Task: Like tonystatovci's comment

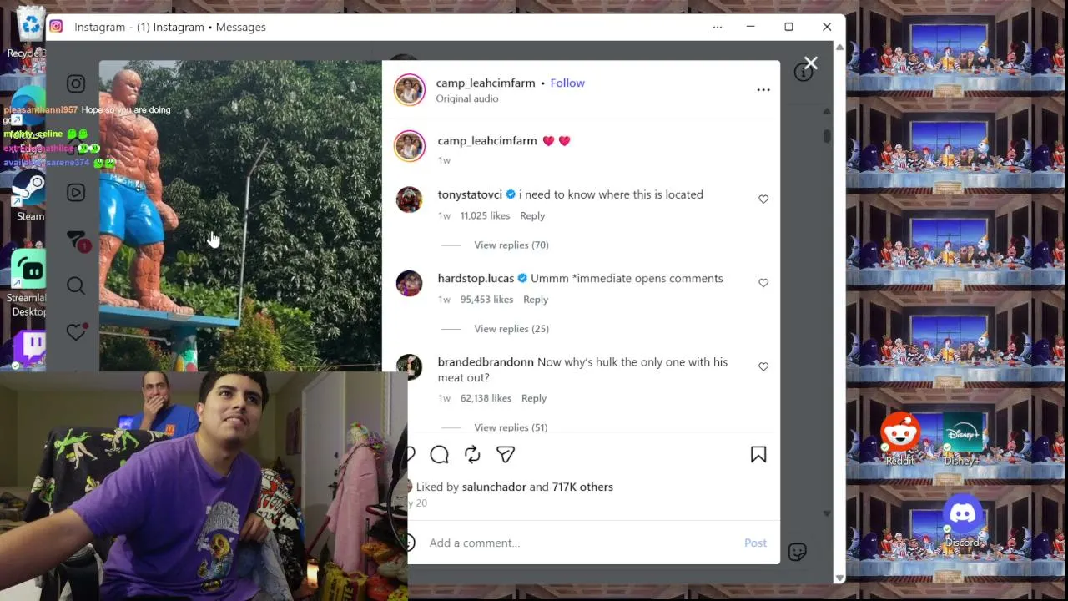Action: tap(763, 199)
